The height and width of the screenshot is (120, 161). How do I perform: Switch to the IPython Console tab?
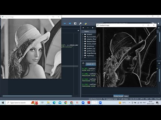118,96
